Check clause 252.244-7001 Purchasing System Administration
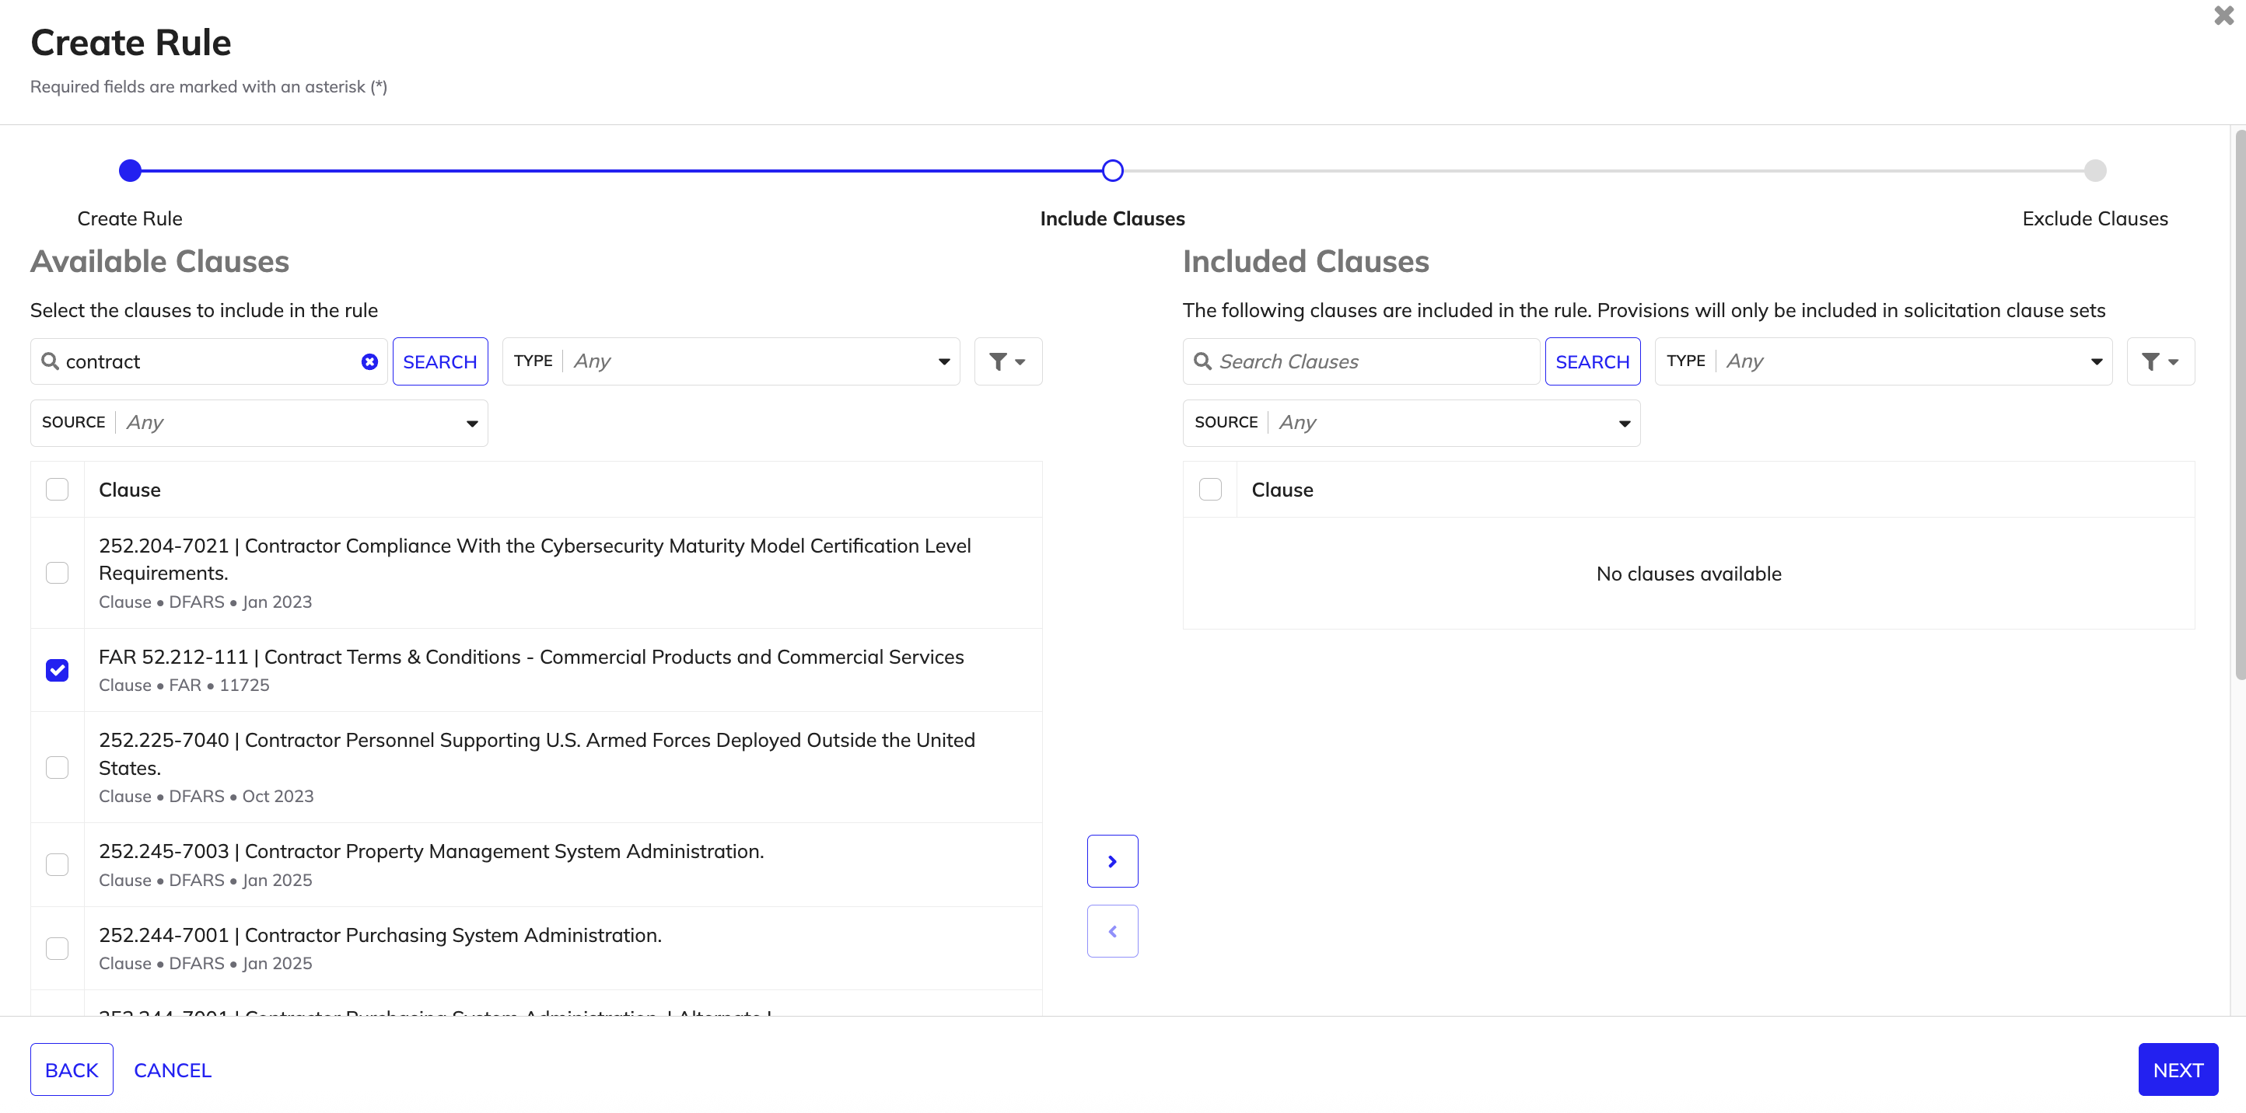 click(x=58, y=948)
